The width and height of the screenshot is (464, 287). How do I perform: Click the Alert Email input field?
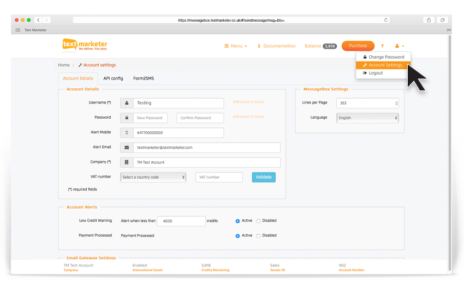(206, 148)
